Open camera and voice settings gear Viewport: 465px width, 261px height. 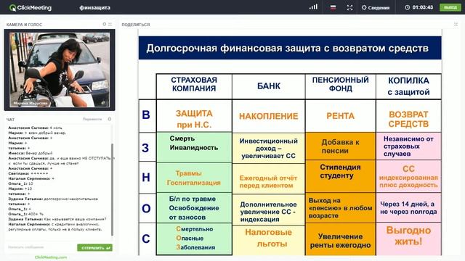pos(105,24)
